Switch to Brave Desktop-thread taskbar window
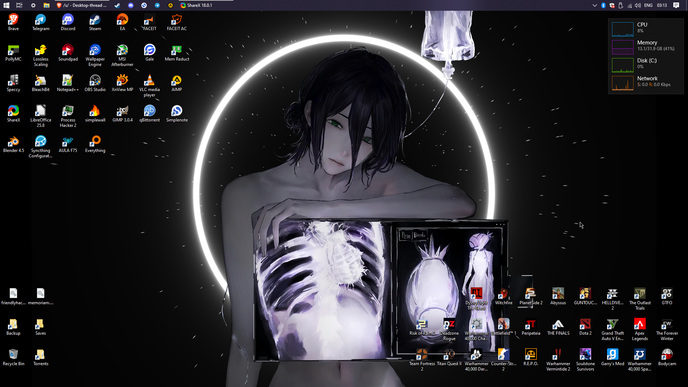The image size is (688, 387). 82,5
